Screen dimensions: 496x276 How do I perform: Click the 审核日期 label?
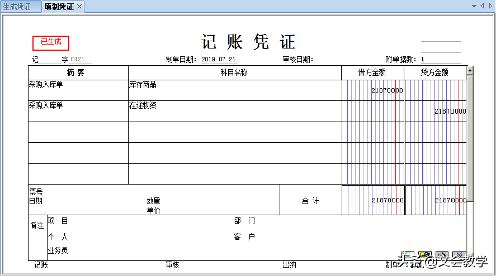point(297,59)
